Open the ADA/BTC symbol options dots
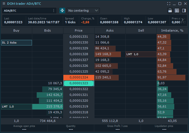This screenshot has width=189, height=133. [x=54, y=11]
